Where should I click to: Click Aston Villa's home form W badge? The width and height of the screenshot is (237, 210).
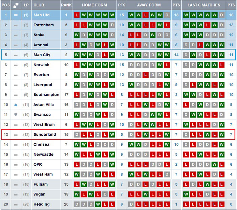pyautogui.click(x=105, y=105)
